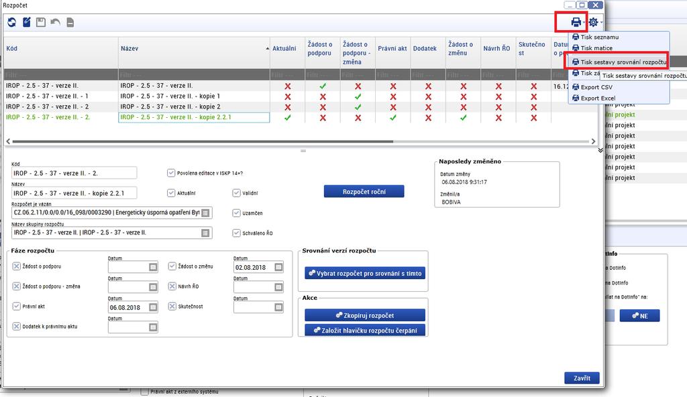Collapse the panel using the double chevron

click(x=600, y=151)
